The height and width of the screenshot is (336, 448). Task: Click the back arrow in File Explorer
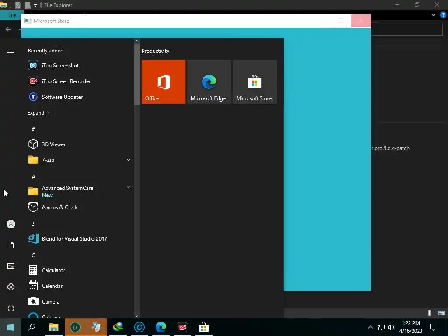[x=8, y=29]
